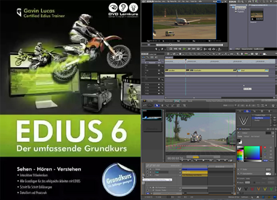
Task: Click the Set Out point icon
Action: [x=162, y=49]
